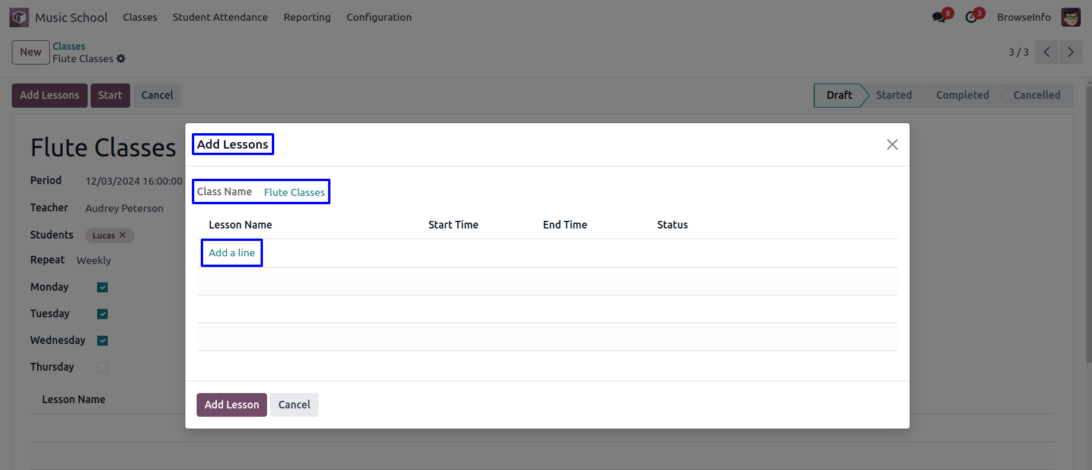Go to next record arrow
This screenshot has width=1092, height=470.
1071,52
